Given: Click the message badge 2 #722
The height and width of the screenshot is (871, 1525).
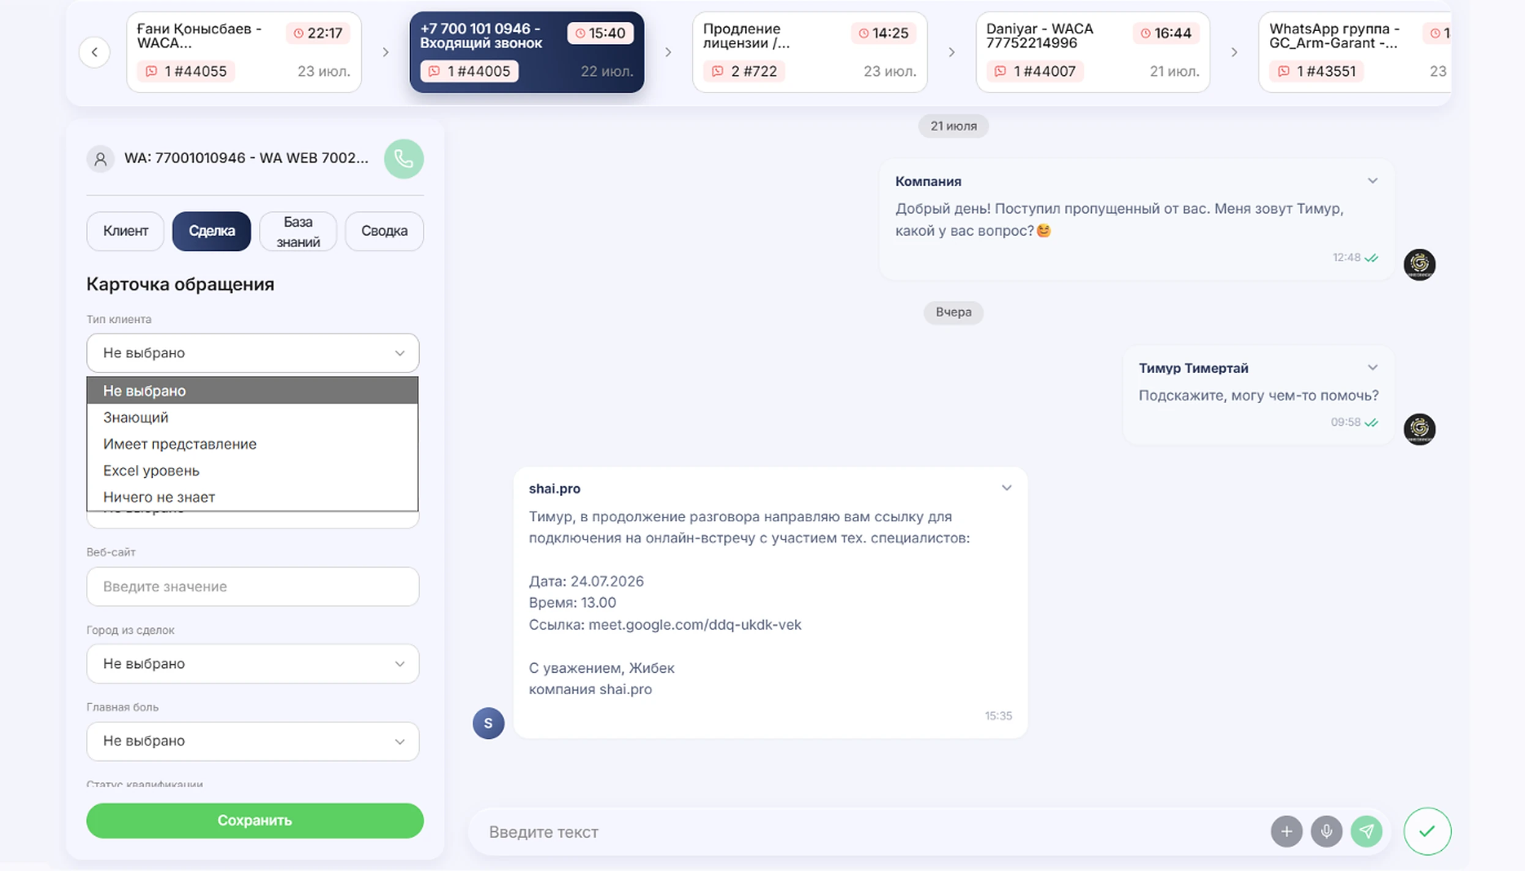Looking at the screenshot, I should pos(744,72).
